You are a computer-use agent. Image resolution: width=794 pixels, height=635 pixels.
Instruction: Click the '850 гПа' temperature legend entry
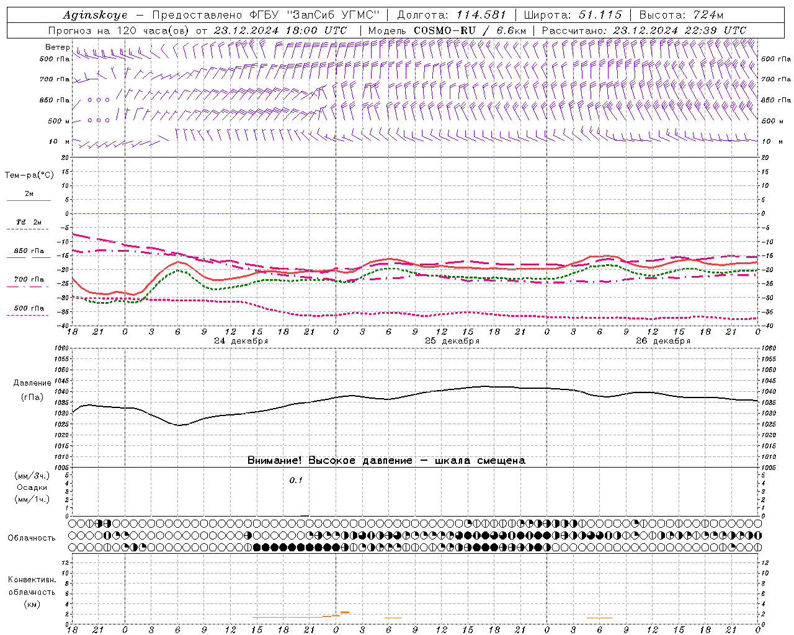(x=29, y=251)
